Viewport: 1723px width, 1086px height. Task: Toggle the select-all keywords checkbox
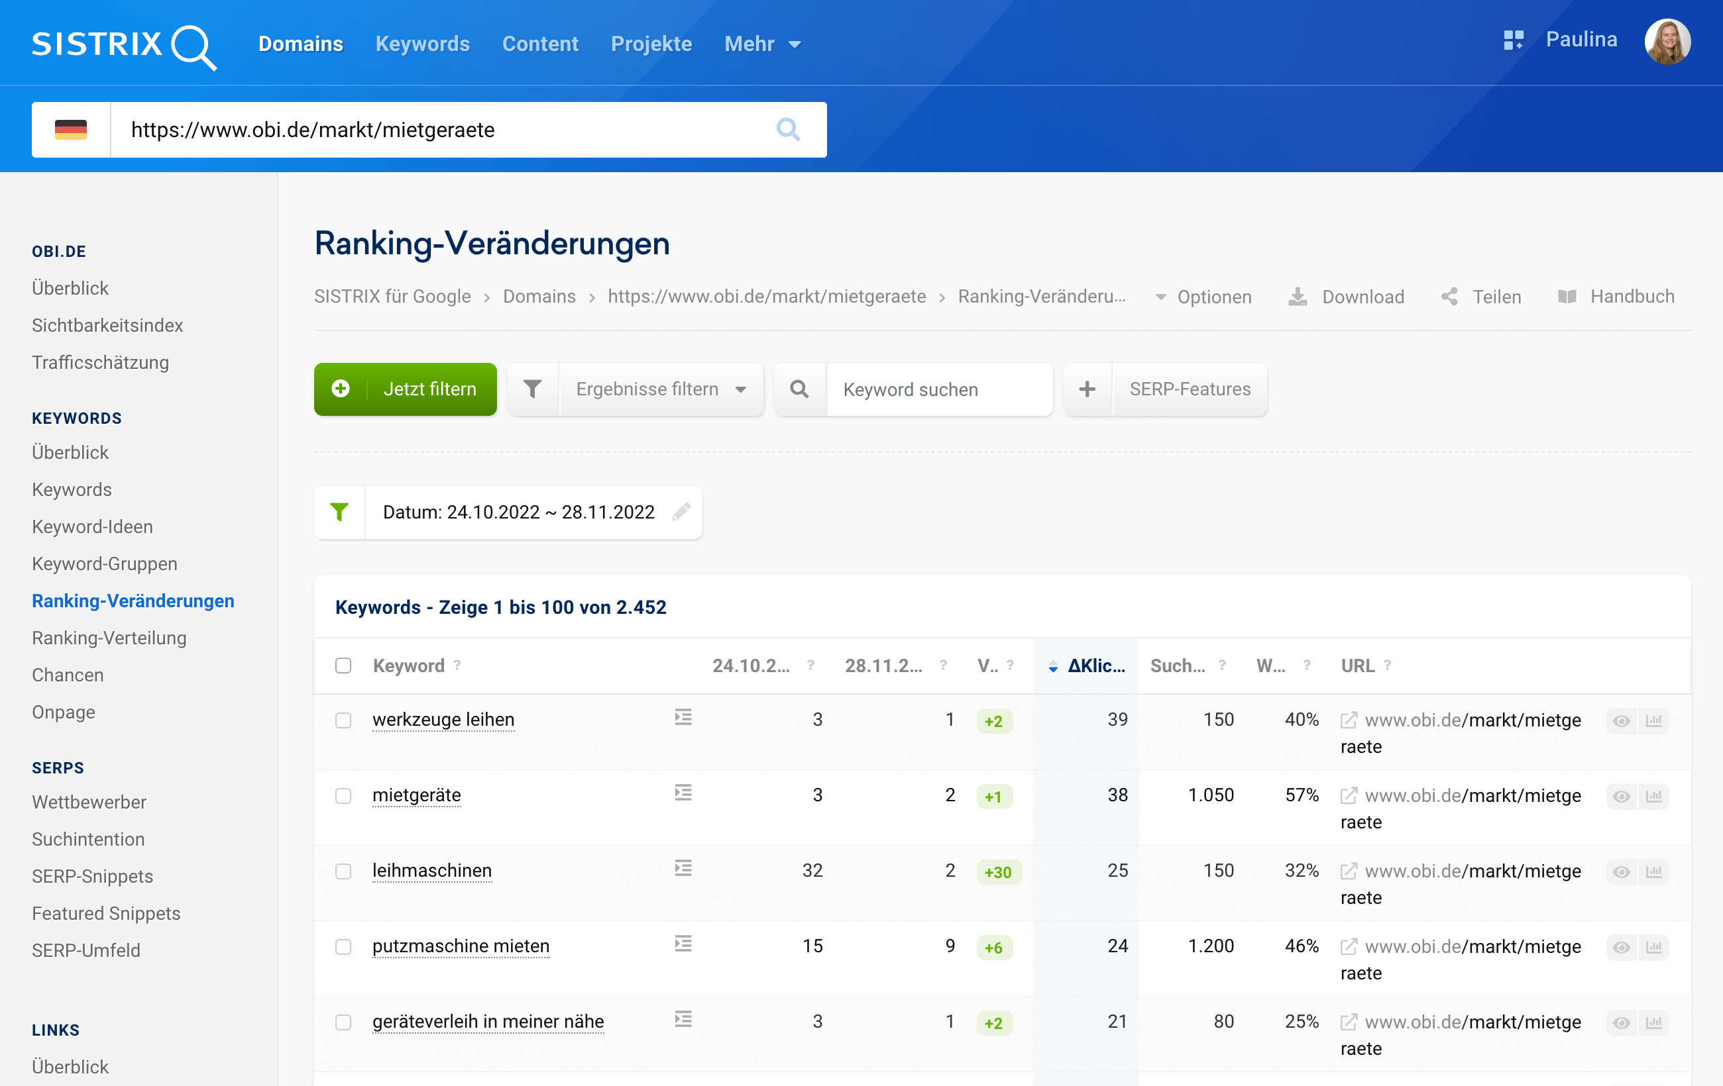click(343, 666)
